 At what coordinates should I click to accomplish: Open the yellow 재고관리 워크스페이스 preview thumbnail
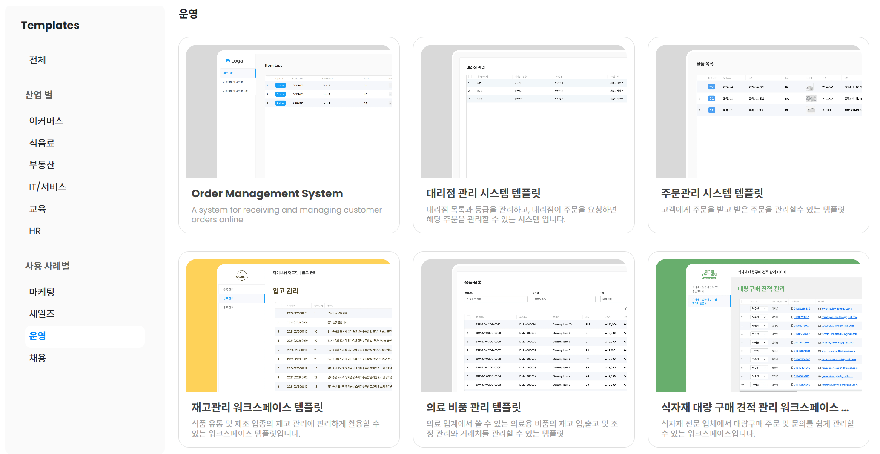(289, 325)
